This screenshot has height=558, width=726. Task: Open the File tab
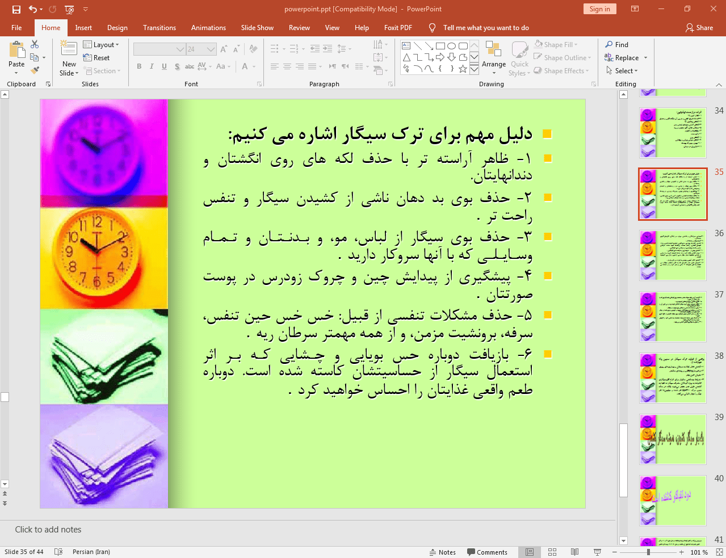coord(16,28)
